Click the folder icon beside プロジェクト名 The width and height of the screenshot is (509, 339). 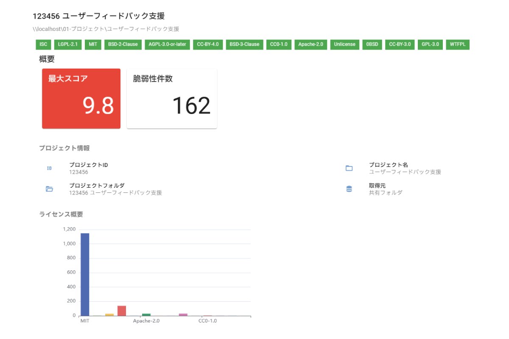pos(349,168)
